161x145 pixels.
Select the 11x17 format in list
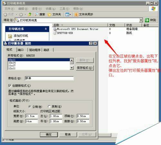pyautogui.click(x=39, y=66)
